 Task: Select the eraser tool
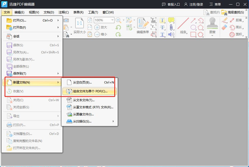[225, 27]
